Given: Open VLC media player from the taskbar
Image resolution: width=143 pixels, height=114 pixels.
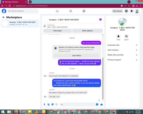Looking at the screenshot, I should 37,112.
